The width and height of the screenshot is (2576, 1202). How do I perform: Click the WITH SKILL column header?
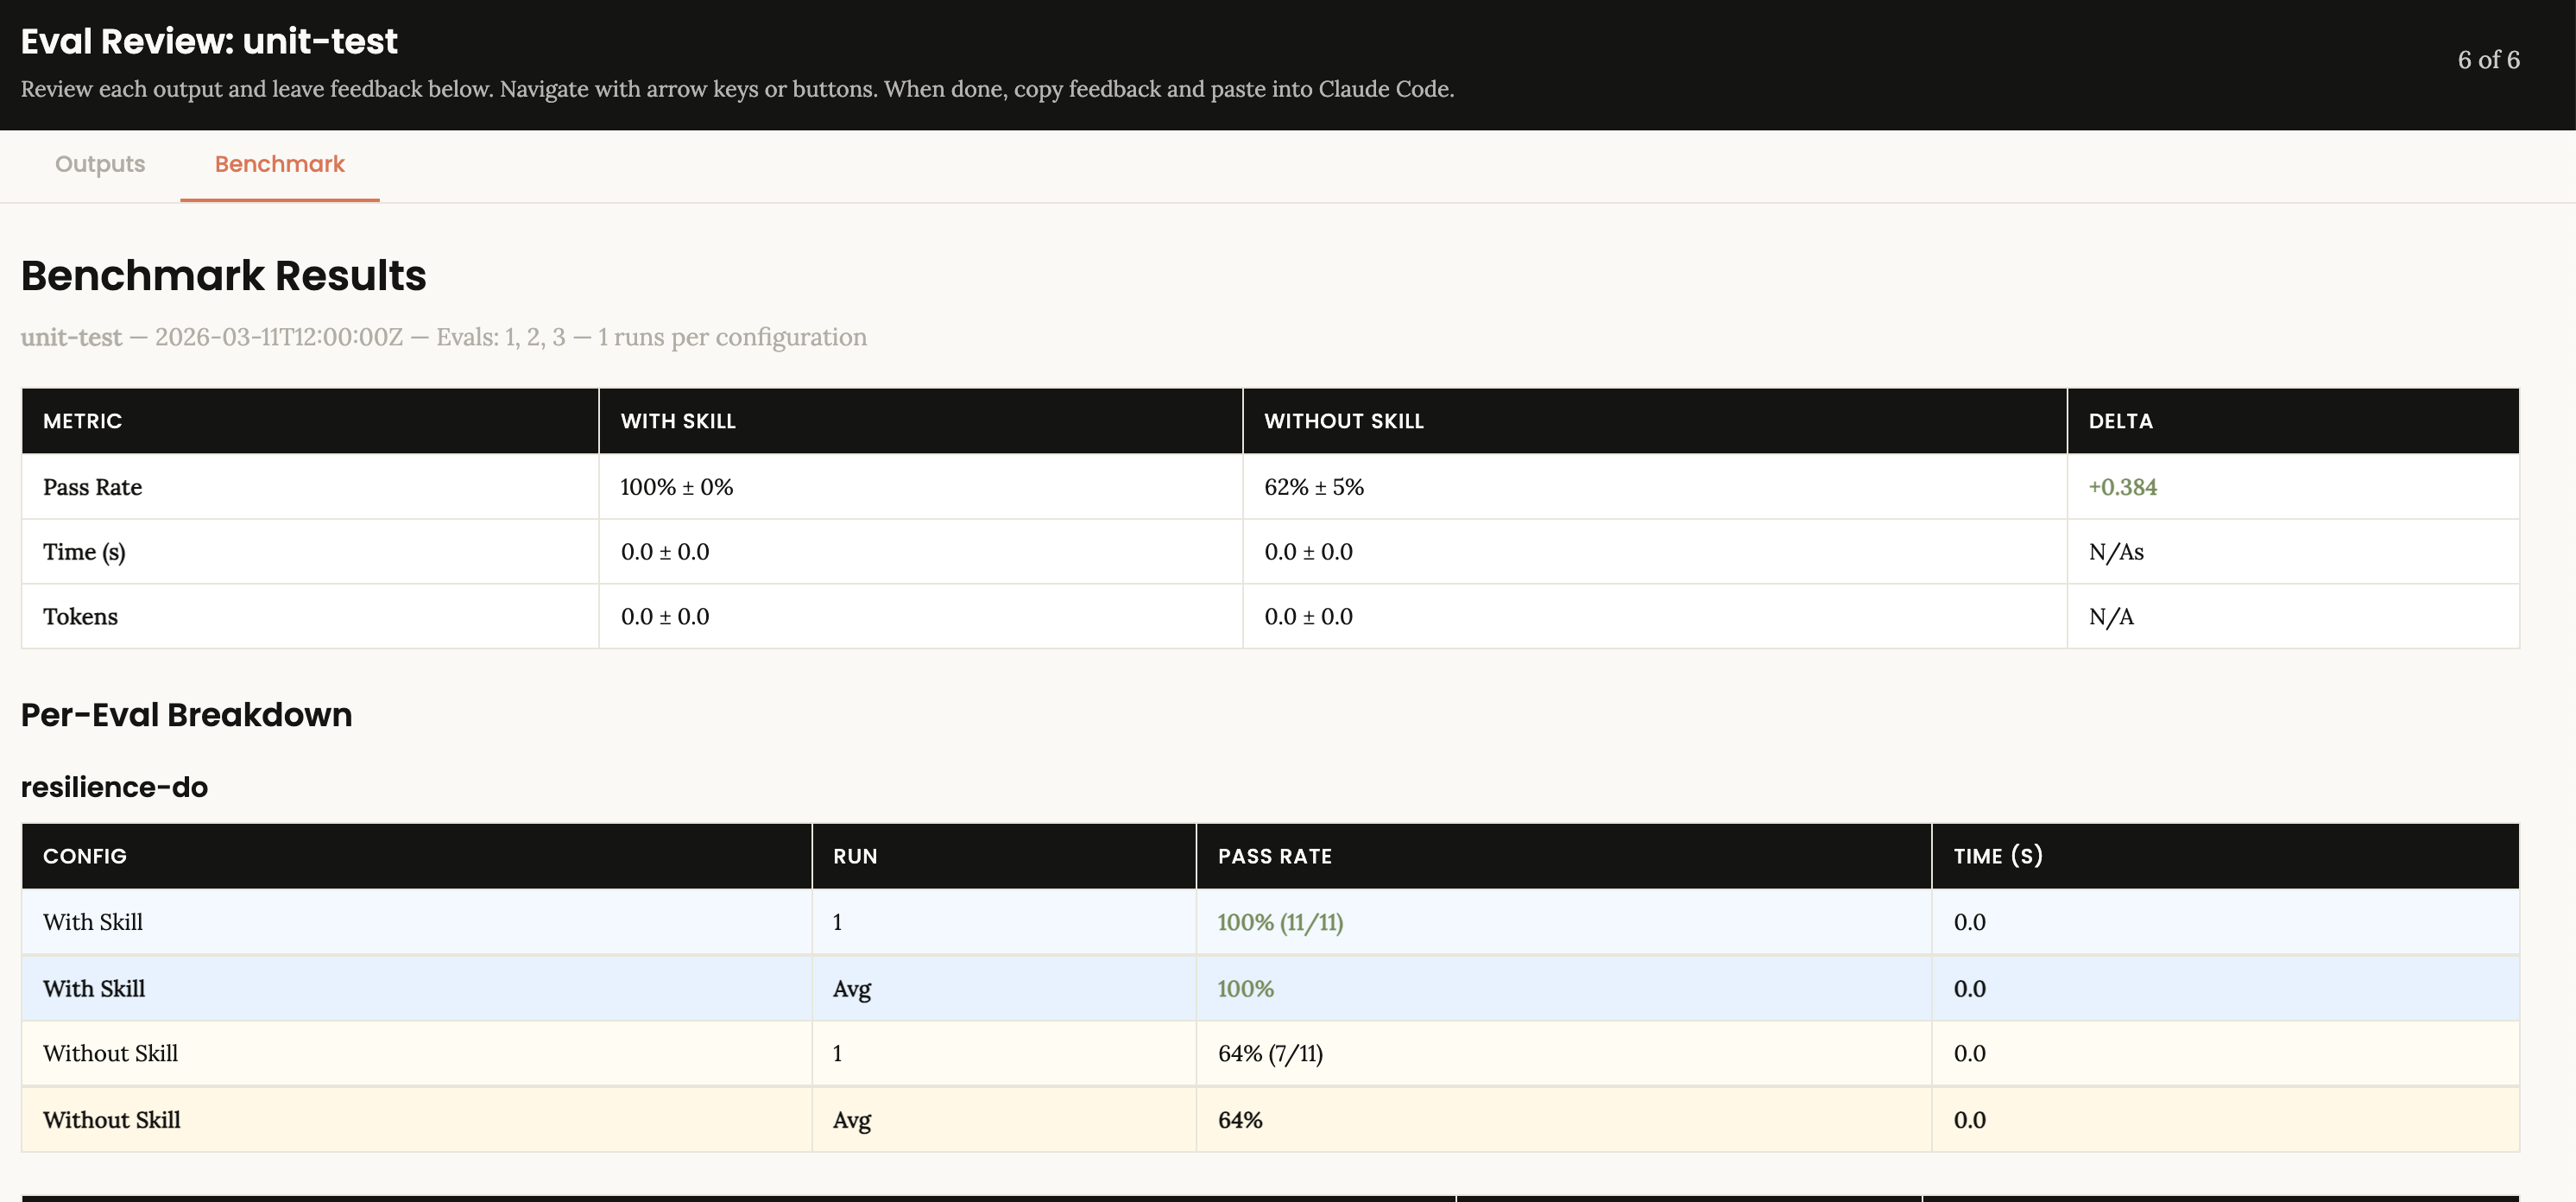(x=678, y=421)
